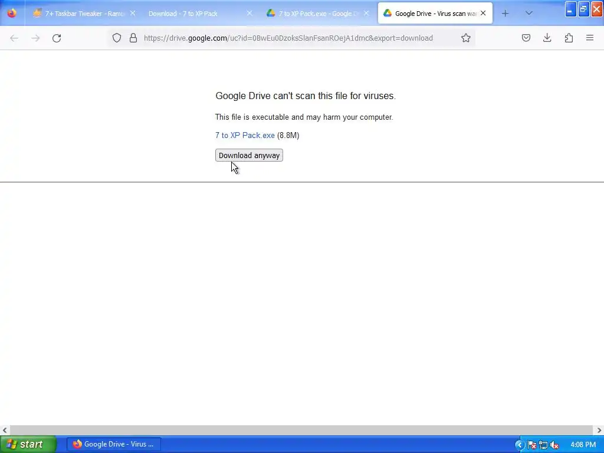Click the Download anyway button
604x453 pixels.
249,155
